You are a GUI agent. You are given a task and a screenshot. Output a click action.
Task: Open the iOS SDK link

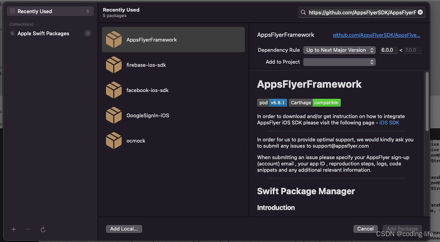[389, 122]
